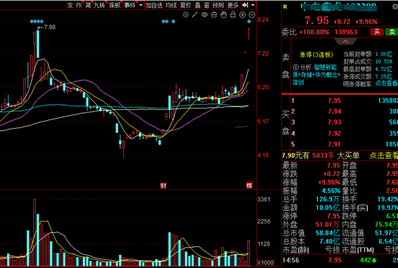Screen dimensions: 398x268
Task: Toggle the padlock lock icon
Action: [232, 14]
